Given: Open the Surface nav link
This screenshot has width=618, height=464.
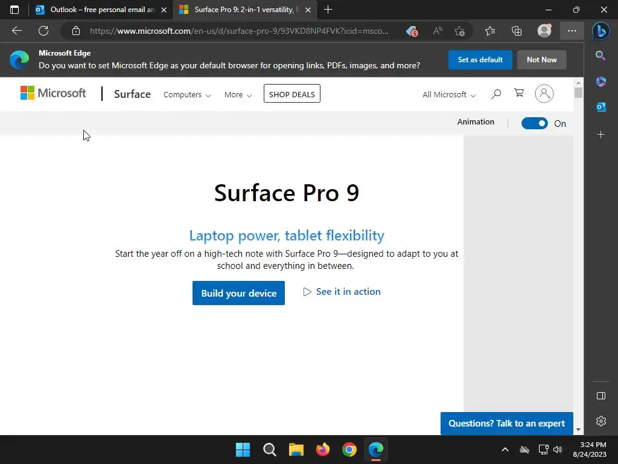Looking at the screenshot, I should (132, 94).
